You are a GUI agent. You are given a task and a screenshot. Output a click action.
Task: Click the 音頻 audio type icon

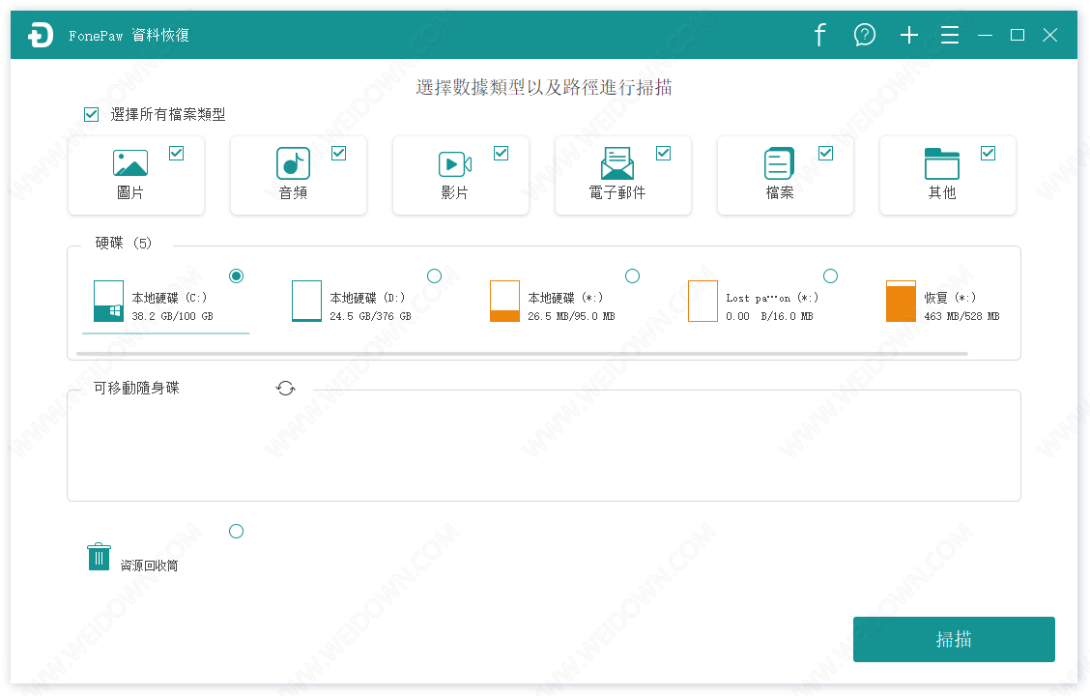pos(293,163)
